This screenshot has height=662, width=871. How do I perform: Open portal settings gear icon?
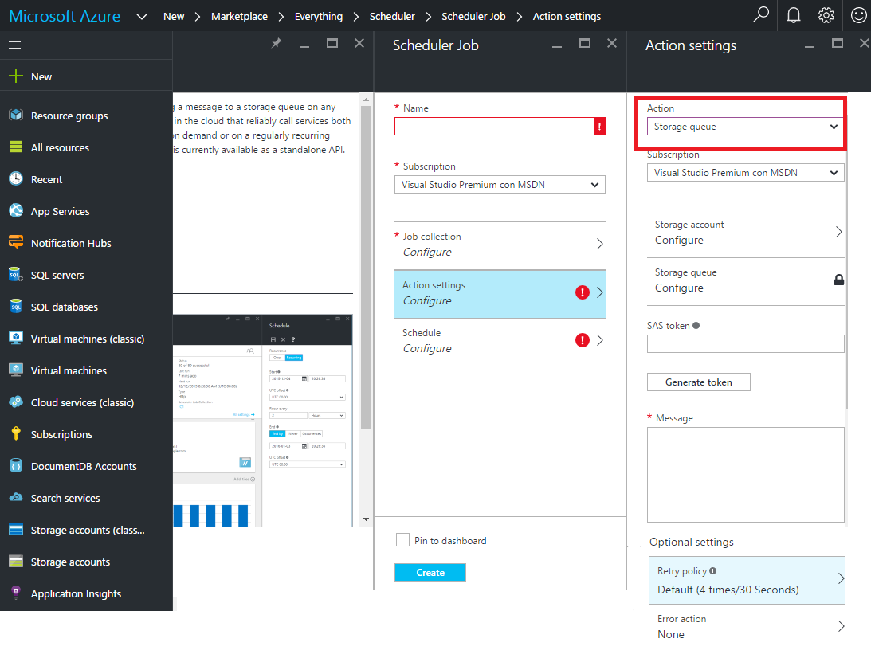[x=826, y=16]
